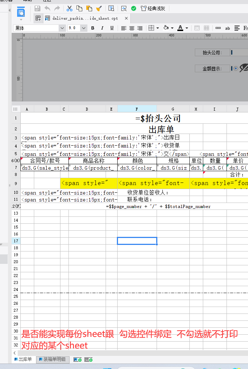Toggle bold formatting
248x369 pixels.
[x=93, y=28]
